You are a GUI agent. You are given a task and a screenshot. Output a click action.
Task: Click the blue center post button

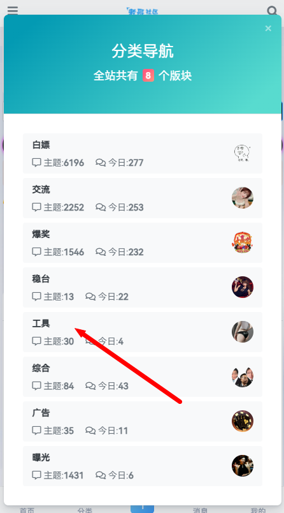point(143,509)
